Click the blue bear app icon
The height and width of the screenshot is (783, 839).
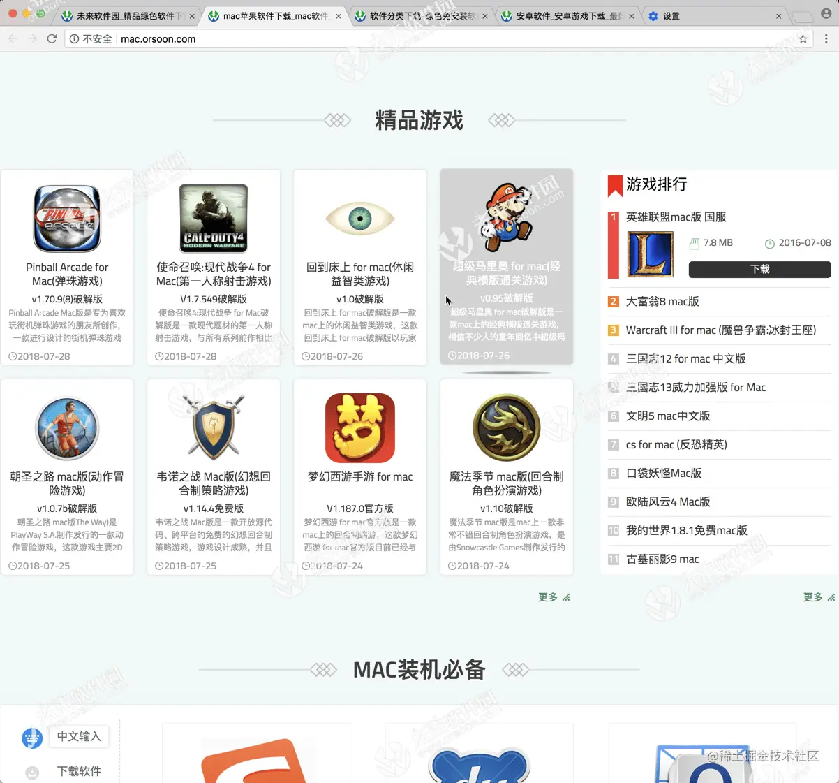click(479, 765)
